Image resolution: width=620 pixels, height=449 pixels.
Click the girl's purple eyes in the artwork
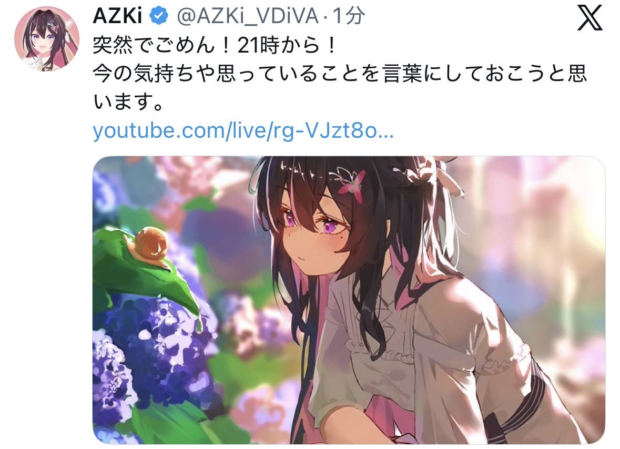click(310, 224)
